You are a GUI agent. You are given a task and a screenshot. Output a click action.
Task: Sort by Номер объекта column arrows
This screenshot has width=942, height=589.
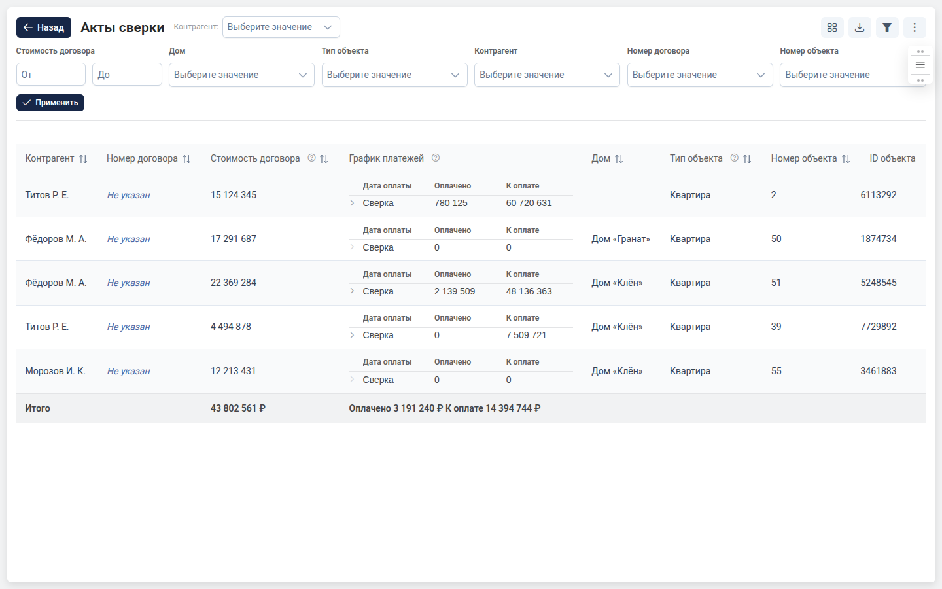point(846,159)
